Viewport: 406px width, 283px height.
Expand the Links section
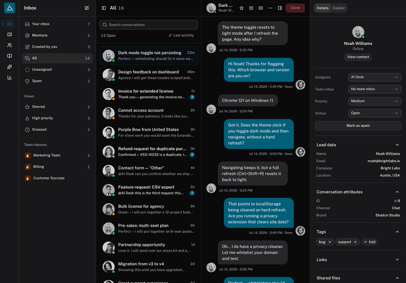click(x=397, y=260)
